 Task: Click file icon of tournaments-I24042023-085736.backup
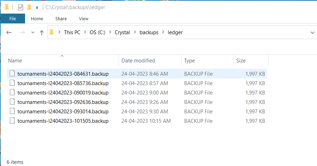click(12, 83)
